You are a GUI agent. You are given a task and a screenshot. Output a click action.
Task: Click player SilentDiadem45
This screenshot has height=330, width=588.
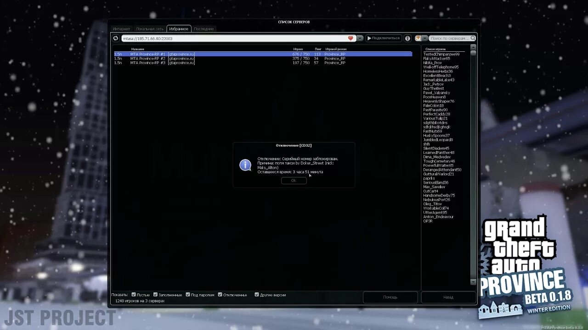pyautogui.click(x=436, y=148)
